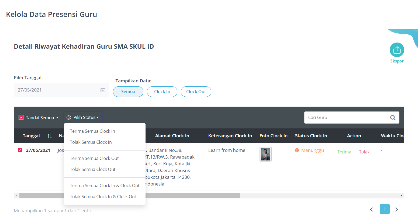
Task: Open the calendar date picker icon
Action: point(103,90)
